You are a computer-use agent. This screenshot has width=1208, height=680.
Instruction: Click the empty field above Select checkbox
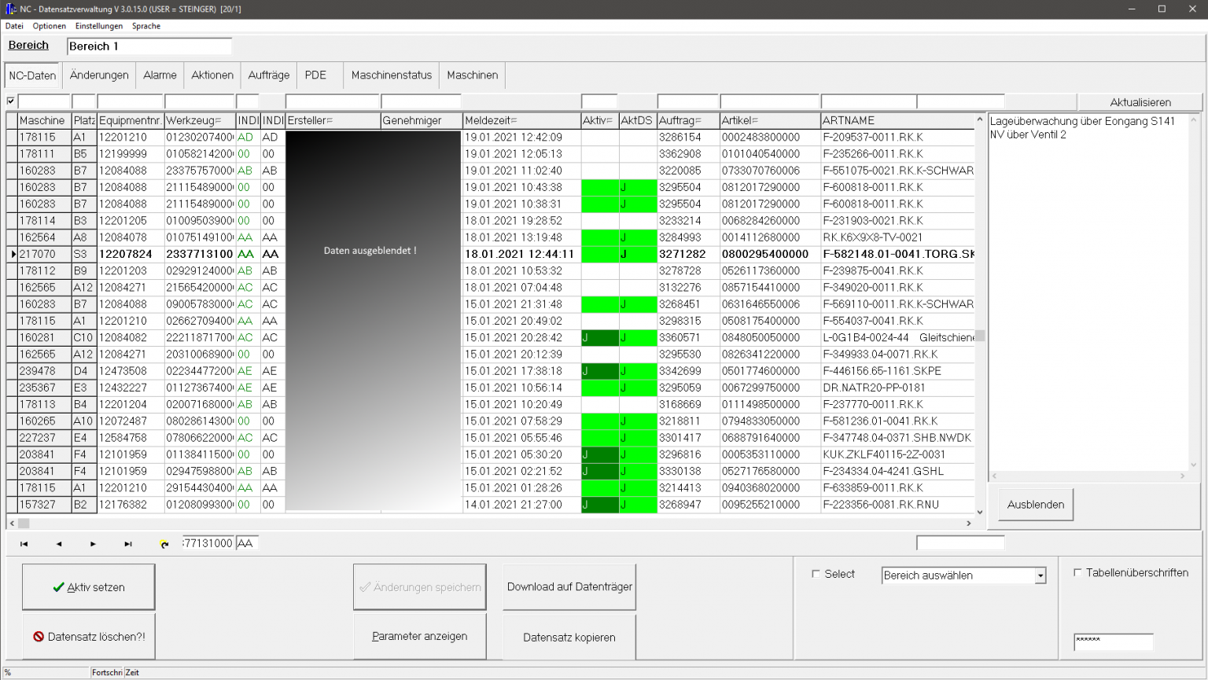coord(960,542)
